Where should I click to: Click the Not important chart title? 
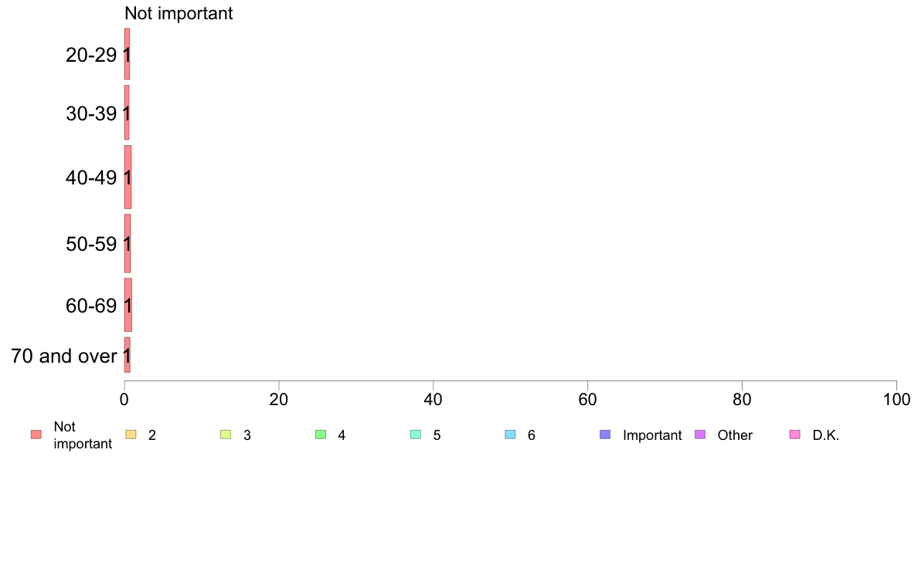click(x=178, y=13)
